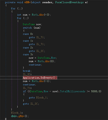Click the method name 'vBM='
108x120 pixels.
pyautogui.click(x=27, y=2)
